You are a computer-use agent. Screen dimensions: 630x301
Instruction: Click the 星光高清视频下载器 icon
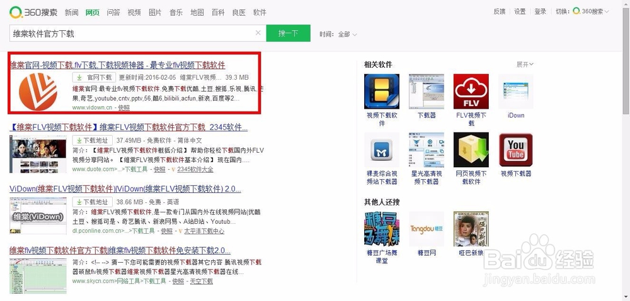pyautogui.click(x=427, y=150)
